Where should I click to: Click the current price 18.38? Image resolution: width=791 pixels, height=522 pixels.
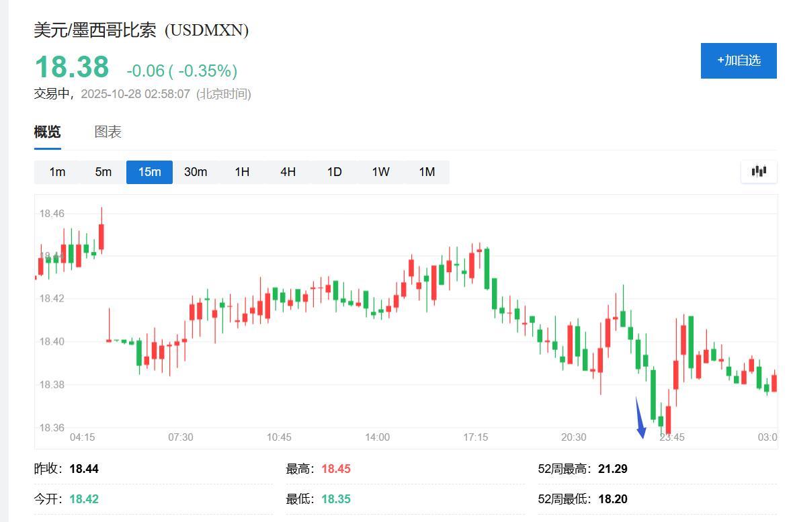point(71,67)
